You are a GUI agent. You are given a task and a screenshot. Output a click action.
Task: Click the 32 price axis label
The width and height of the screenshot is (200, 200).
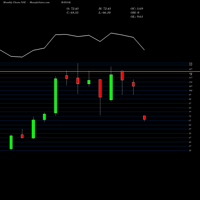pos(190,150)
